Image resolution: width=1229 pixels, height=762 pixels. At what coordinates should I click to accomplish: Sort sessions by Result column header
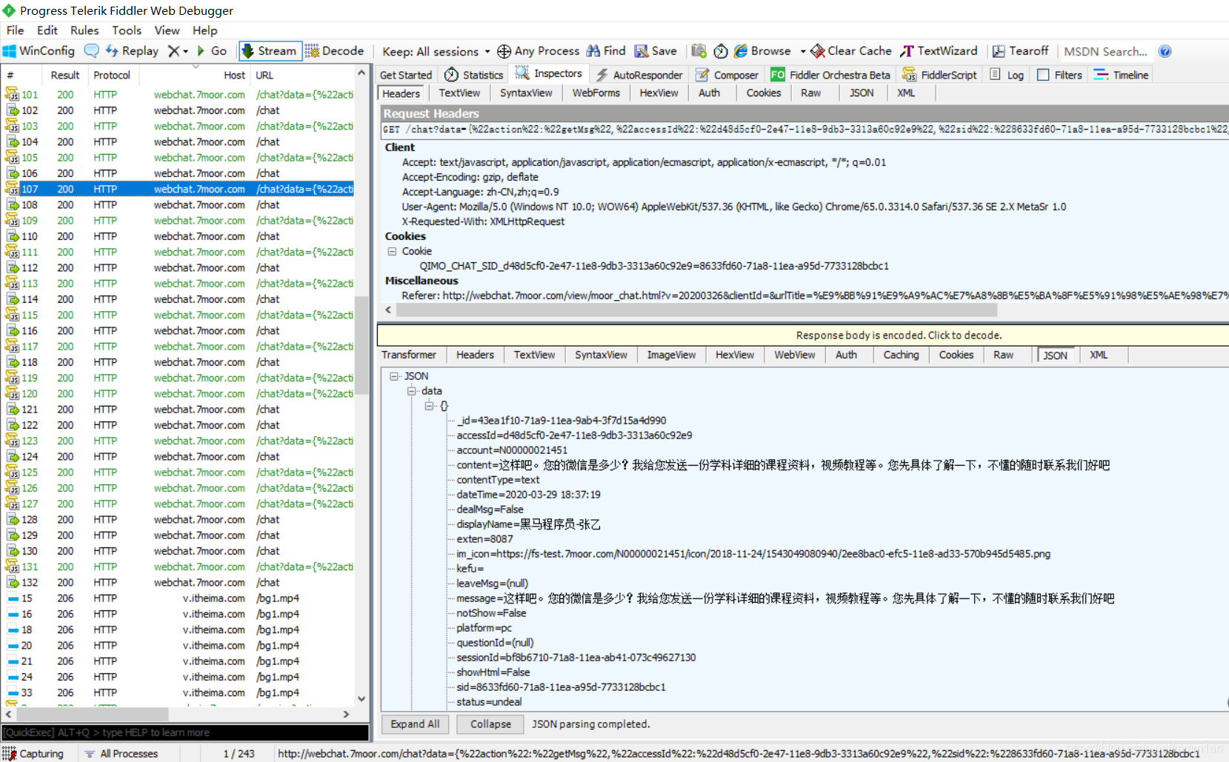pos(65,76)
